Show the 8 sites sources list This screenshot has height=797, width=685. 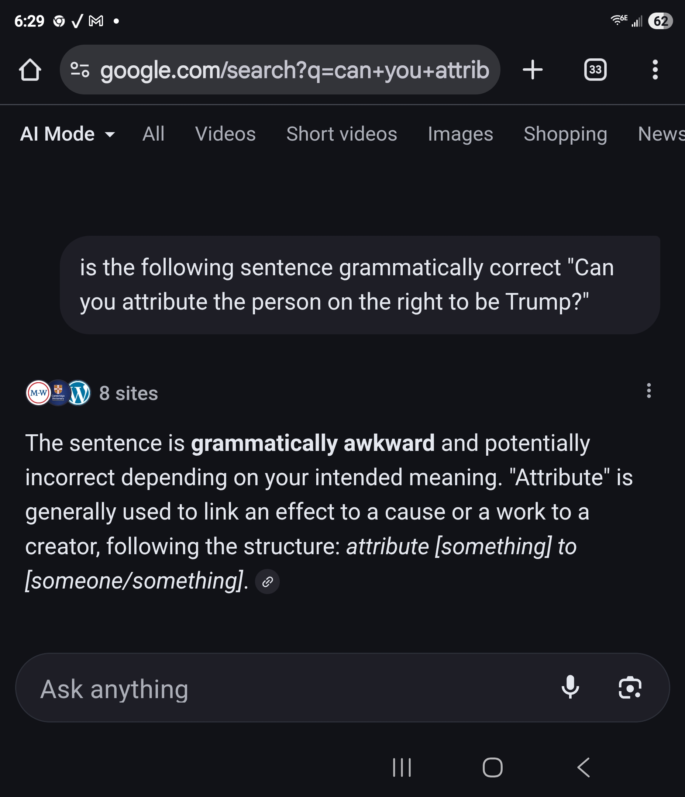click(x=128, y=393)
